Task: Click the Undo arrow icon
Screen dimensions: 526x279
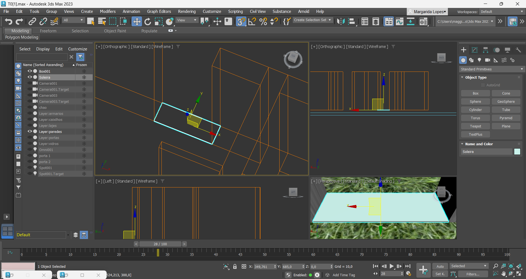Action: click(x=8, y=21)
